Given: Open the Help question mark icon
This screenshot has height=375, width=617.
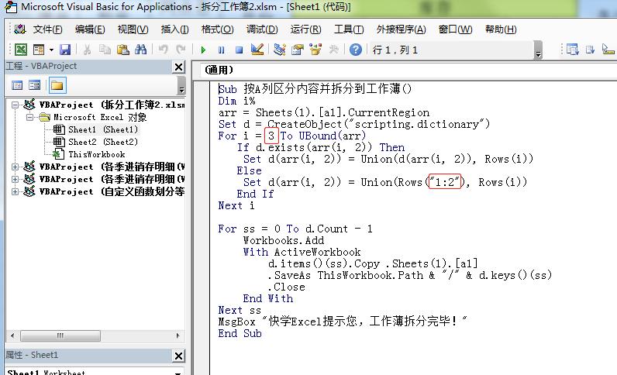Looking at the screenshot, I should [356, 50].
